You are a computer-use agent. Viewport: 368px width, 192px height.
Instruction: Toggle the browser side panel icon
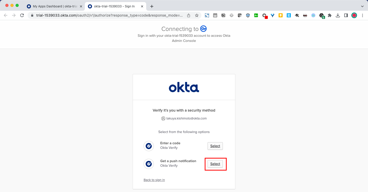(x=346, y=15)
